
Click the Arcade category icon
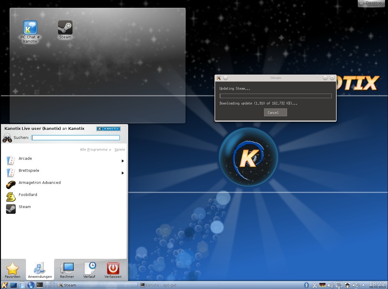coord(11,160)
